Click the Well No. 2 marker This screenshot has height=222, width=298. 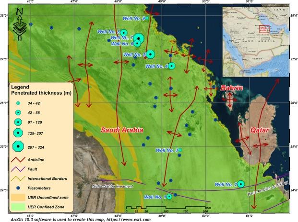(x=241, y=184)
